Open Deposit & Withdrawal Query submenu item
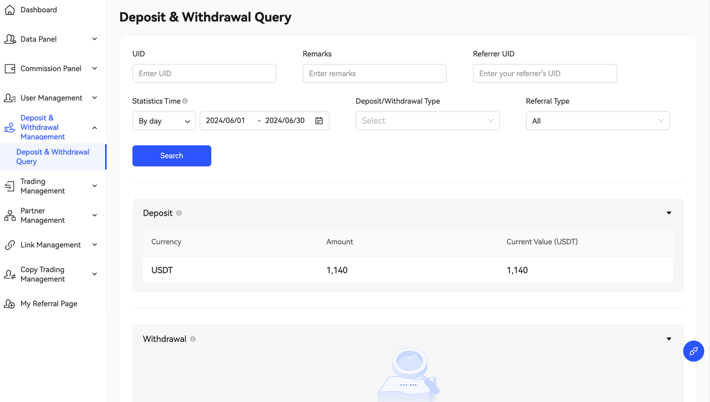The height and width of the screenshot is (402, 710). tap(52, 157)
